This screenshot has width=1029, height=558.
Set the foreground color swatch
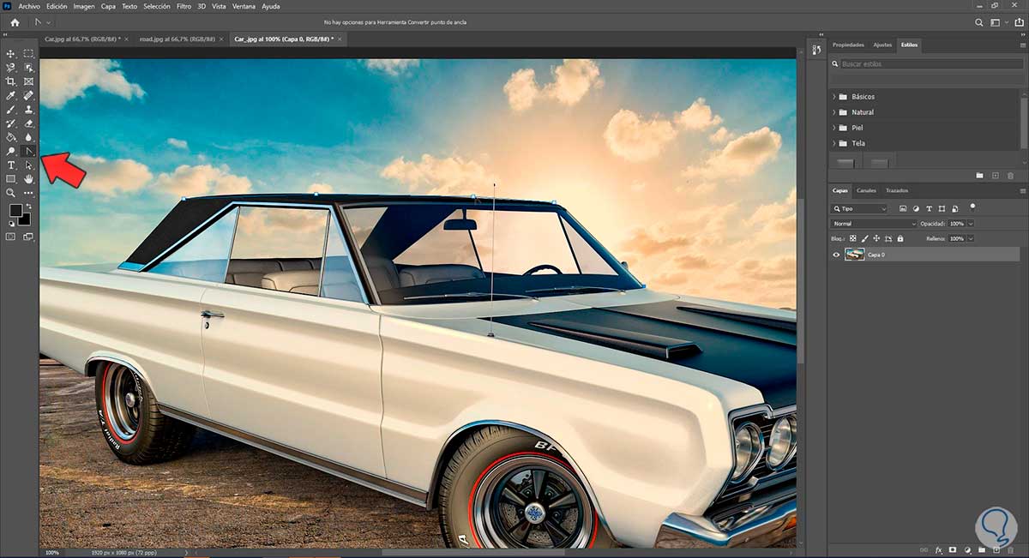tap(15, 211)
